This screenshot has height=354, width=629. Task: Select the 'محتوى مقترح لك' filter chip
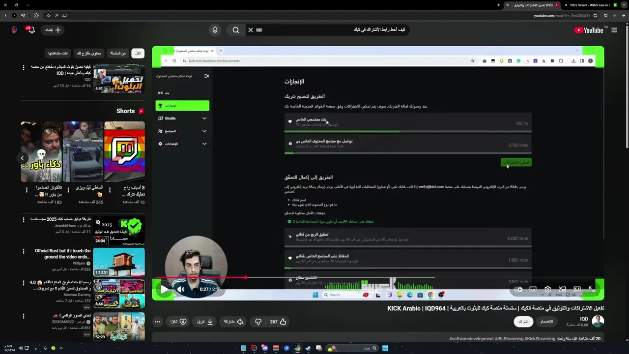(x=89, y=53)
